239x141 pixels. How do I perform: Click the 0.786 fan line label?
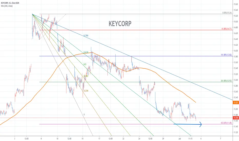pos(86,36)
